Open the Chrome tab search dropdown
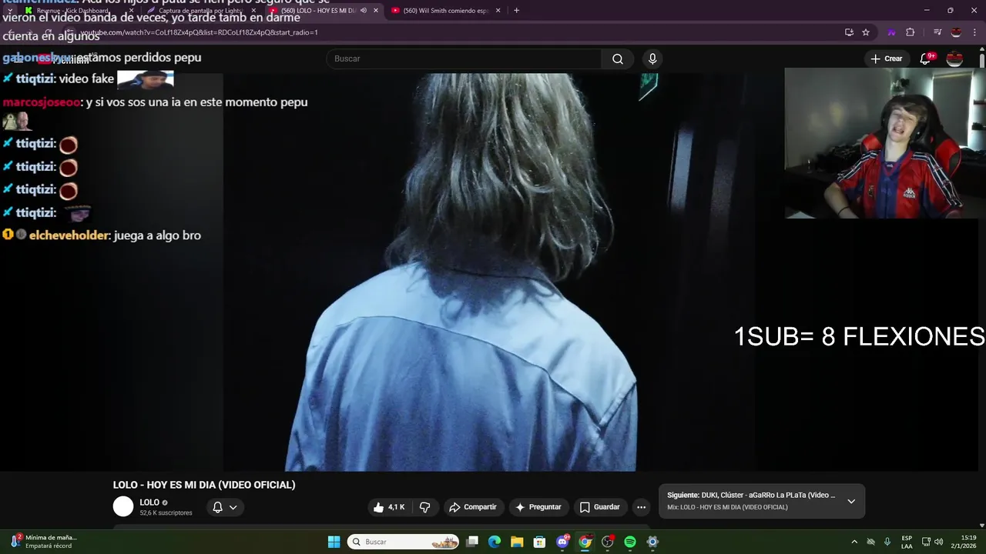Image resolution: width=986 pixels, height=554 pixels. tap(9, 11)
